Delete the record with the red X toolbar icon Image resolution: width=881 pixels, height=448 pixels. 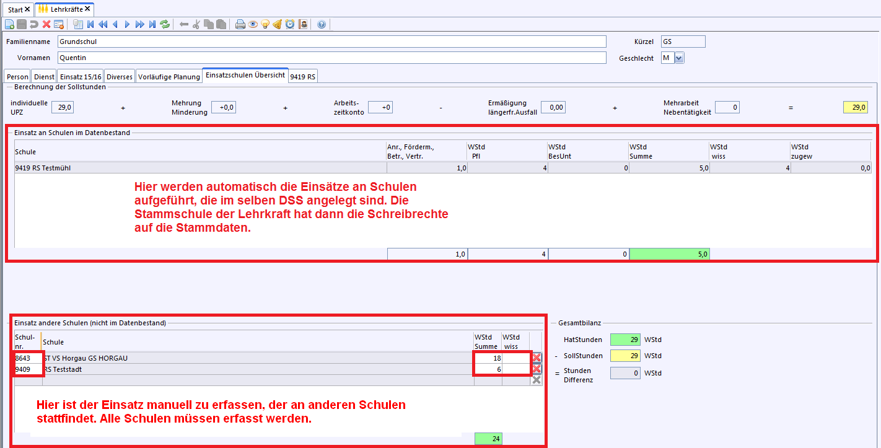[46, 24]
